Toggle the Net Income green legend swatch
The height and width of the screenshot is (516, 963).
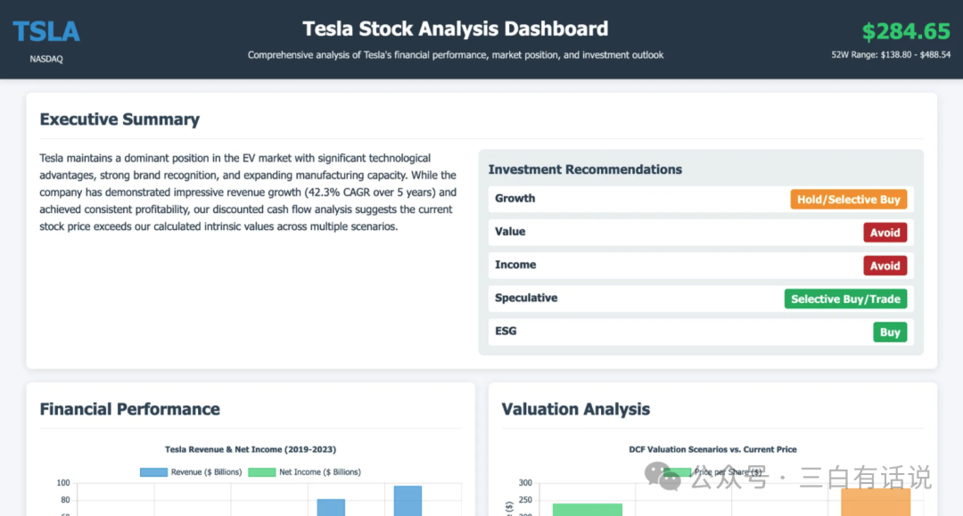261,472
